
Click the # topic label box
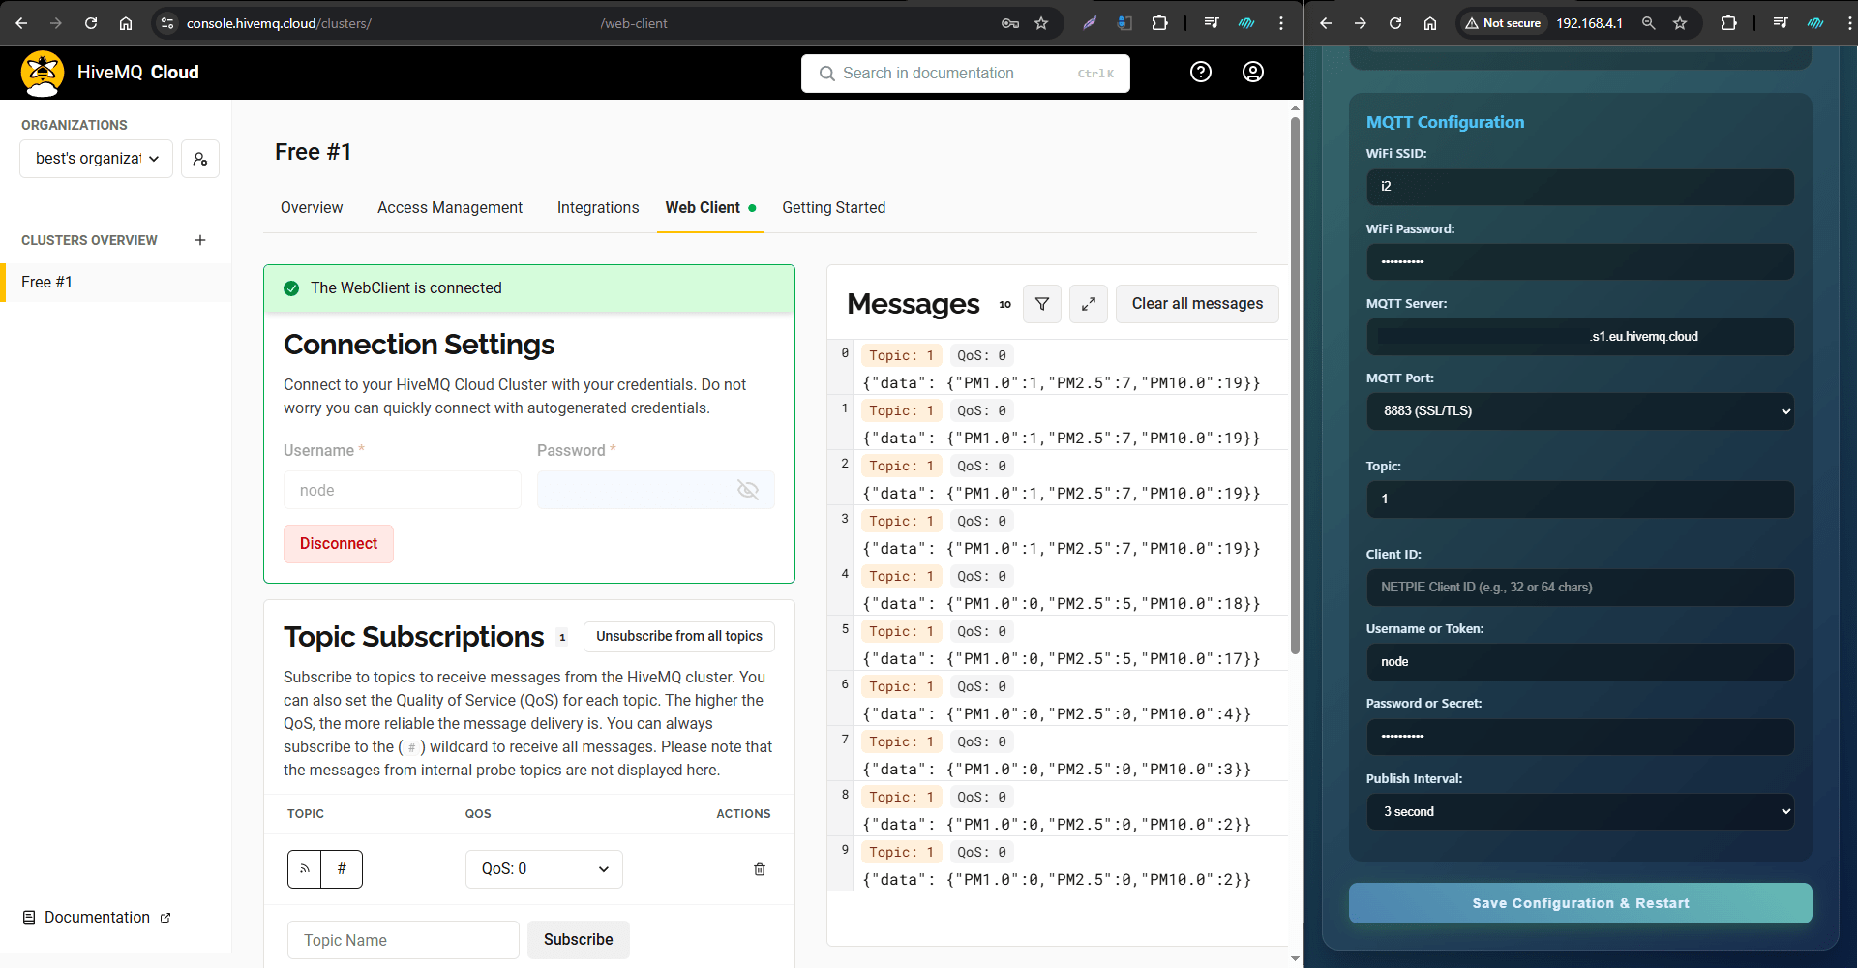[x=342, y=869]
